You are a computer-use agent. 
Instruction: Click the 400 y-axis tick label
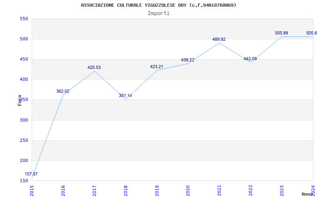click(x=24, y=80)
